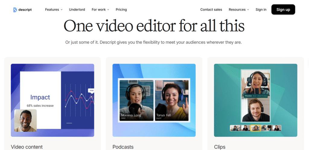Image resolution: width=309 pixels, height=150 pixels.
Task: Click the last thumbnail in the clips filmstrip
Action: click(276, 128)
